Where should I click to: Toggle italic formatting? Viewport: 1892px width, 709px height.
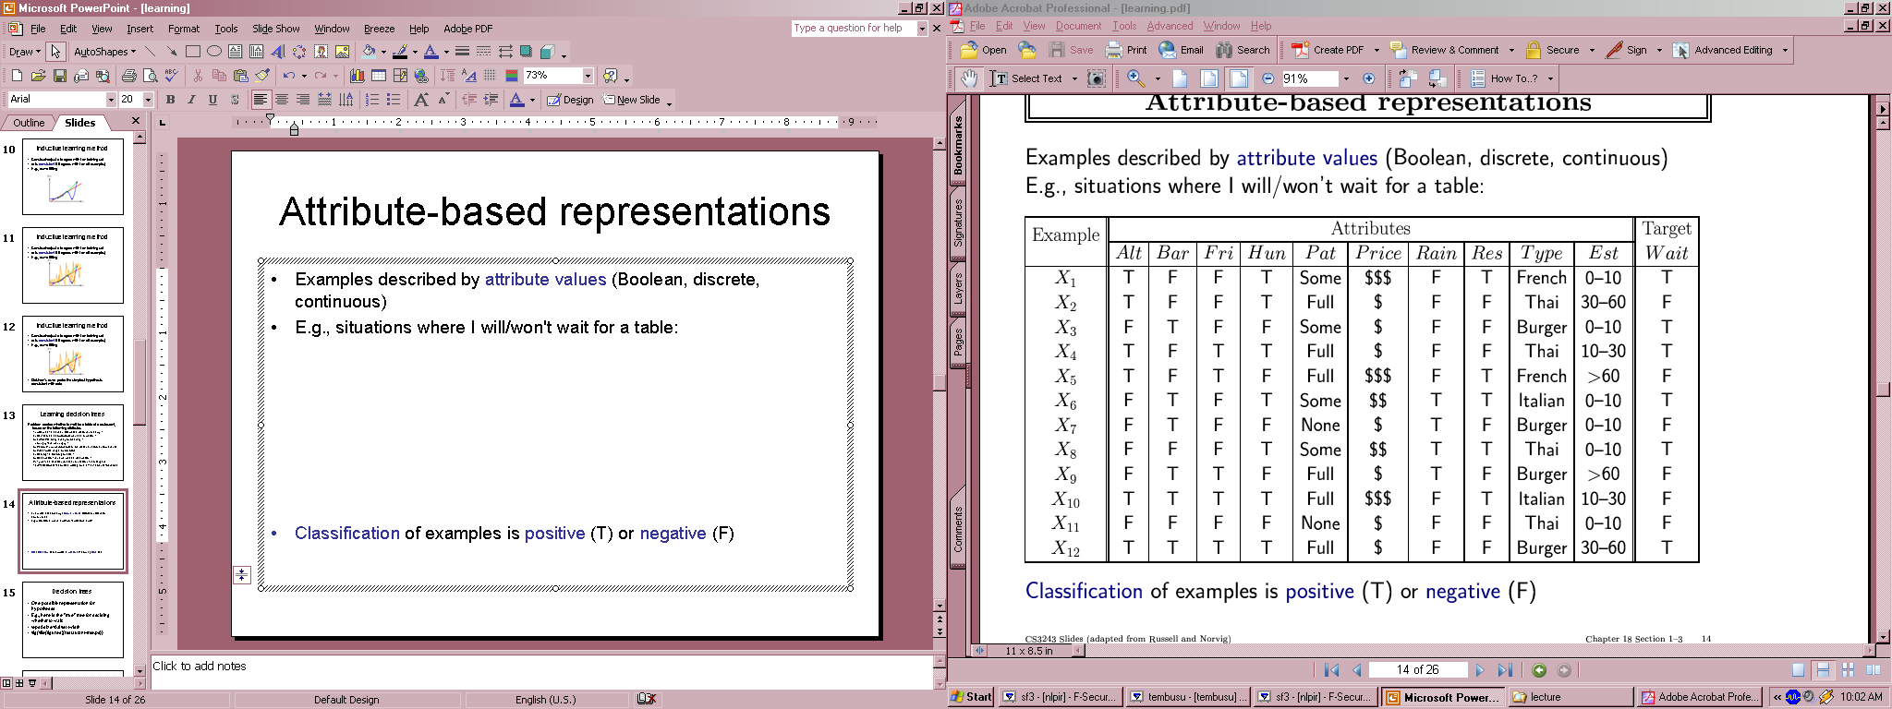pyautogui.click(x=191, y=100)
